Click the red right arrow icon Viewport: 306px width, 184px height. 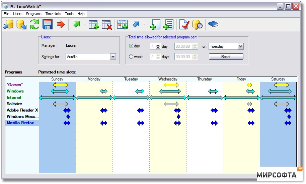tap(61, 24)
